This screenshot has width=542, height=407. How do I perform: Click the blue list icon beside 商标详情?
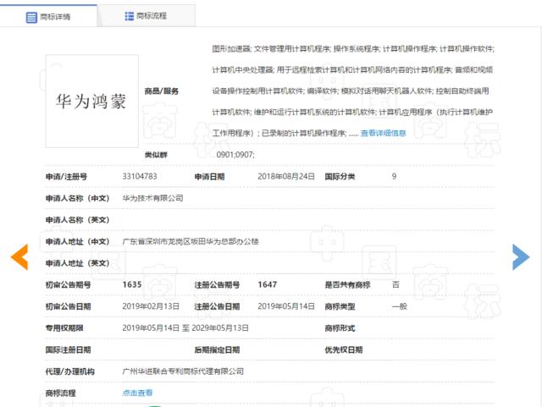(31, 17)
